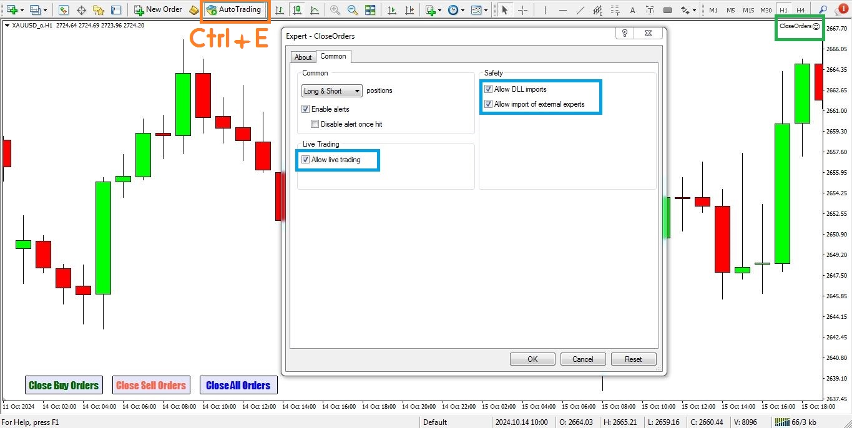Viewport: 852px width, 428px height.
Task: Toggle tile windows chart layout icon
Action: [x=370, y=10]
